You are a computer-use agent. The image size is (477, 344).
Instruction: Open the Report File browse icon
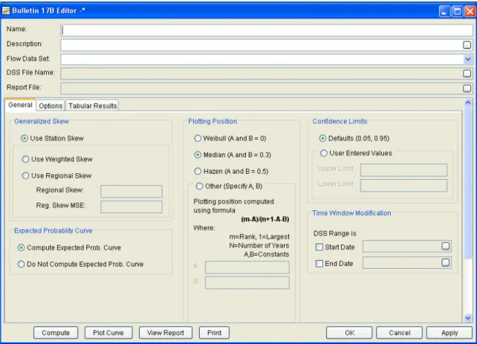point(467,88)
